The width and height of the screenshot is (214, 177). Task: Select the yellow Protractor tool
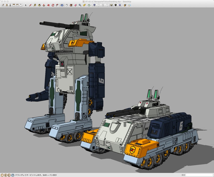[84, 5]
